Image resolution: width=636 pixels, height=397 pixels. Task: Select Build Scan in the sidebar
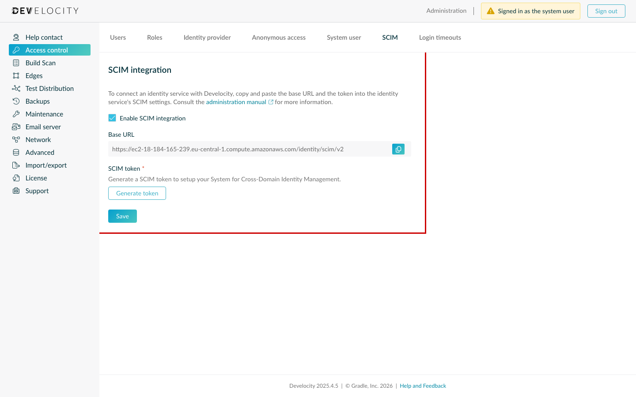(x=39, y=63)
